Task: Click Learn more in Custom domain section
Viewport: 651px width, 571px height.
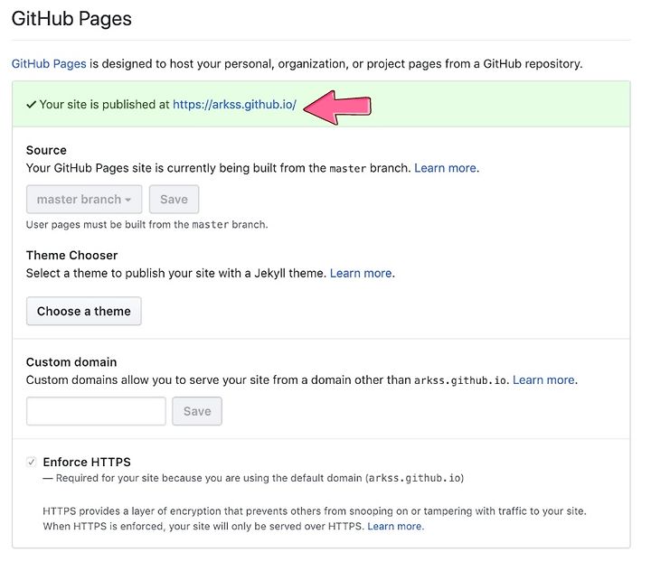Action: point(543,379)
